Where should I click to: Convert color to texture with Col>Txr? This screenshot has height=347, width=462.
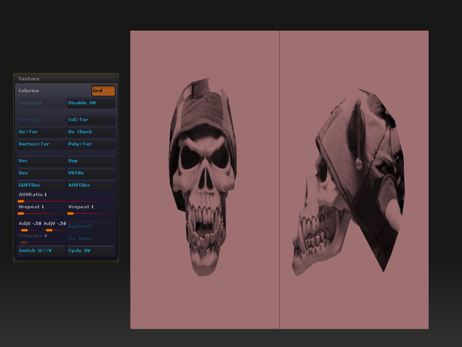(x=91, y=119)
